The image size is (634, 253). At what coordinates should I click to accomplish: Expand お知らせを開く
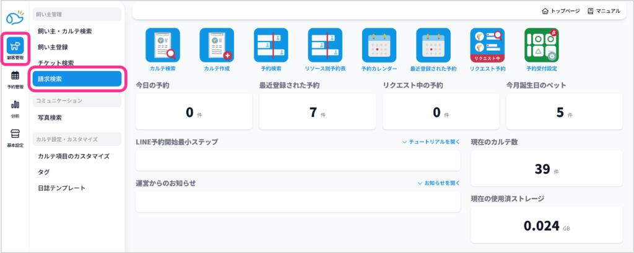point(438,184)
